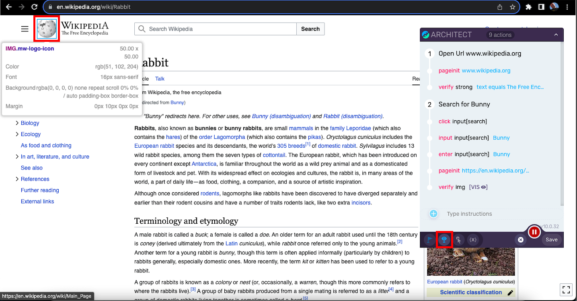The image size is (577, 301).
Task: Click the browser forward arrow
Action: click(x=21, y=7)
